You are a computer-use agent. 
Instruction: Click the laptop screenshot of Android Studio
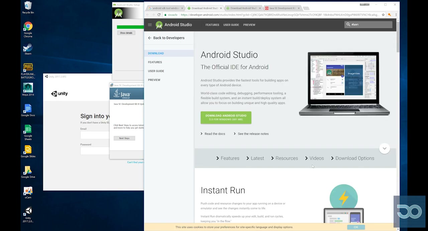coord(344,84)
